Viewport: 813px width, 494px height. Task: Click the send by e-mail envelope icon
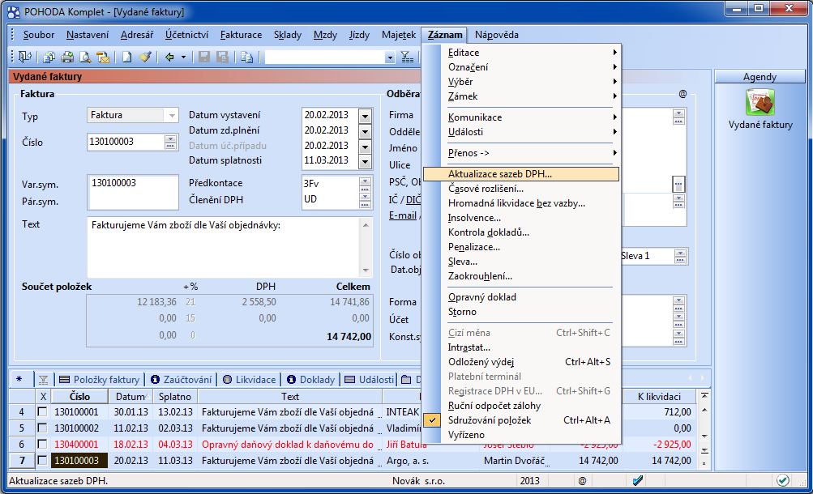103,57
